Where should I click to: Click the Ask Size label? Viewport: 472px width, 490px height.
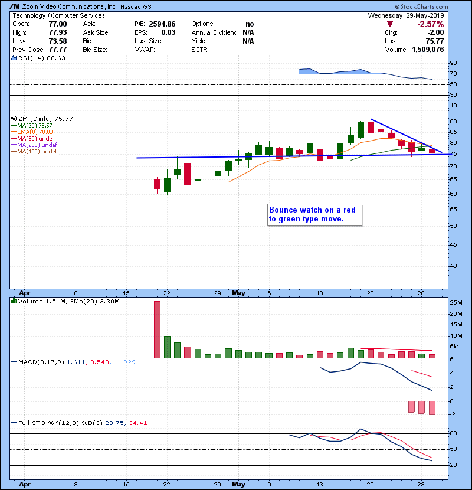[96, 32]
